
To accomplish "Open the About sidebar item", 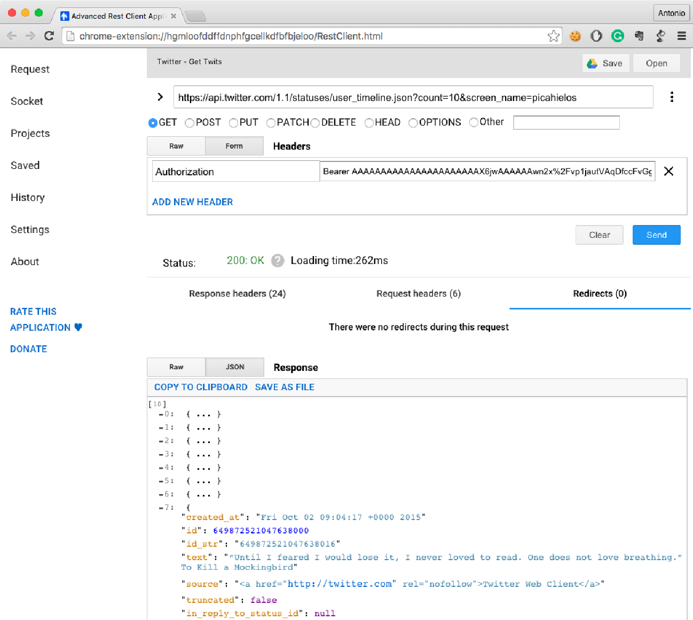I will tap(25, 261).
